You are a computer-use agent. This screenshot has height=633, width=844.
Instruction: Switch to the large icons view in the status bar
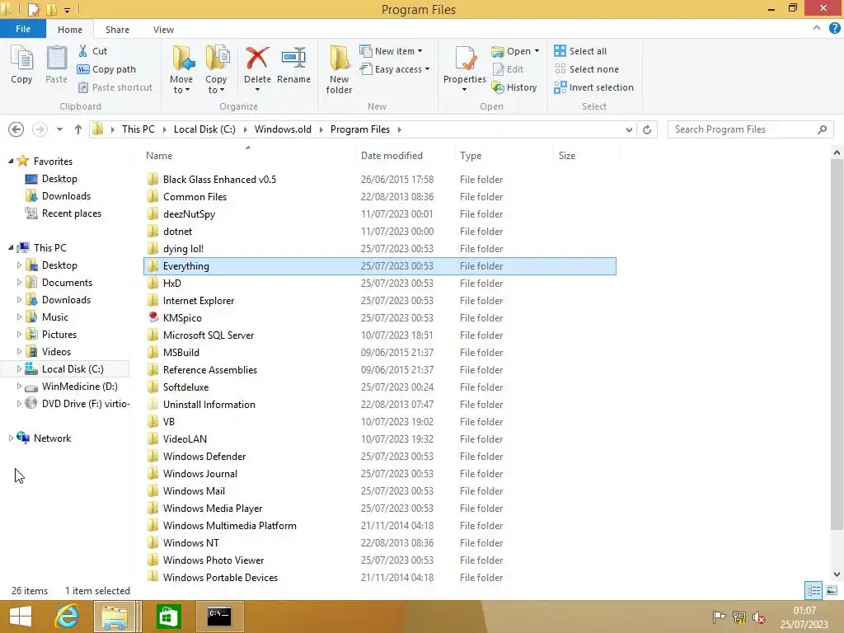click(x=831, y=590)
